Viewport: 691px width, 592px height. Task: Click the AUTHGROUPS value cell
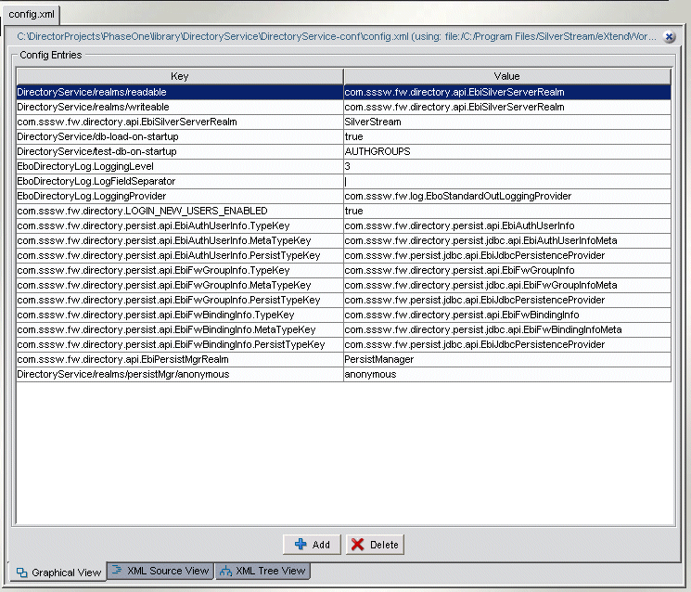click(x=507, y=151)
